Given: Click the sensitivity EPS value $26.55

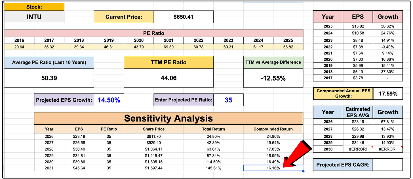Looking at the screenshot, I should [79, 142].
